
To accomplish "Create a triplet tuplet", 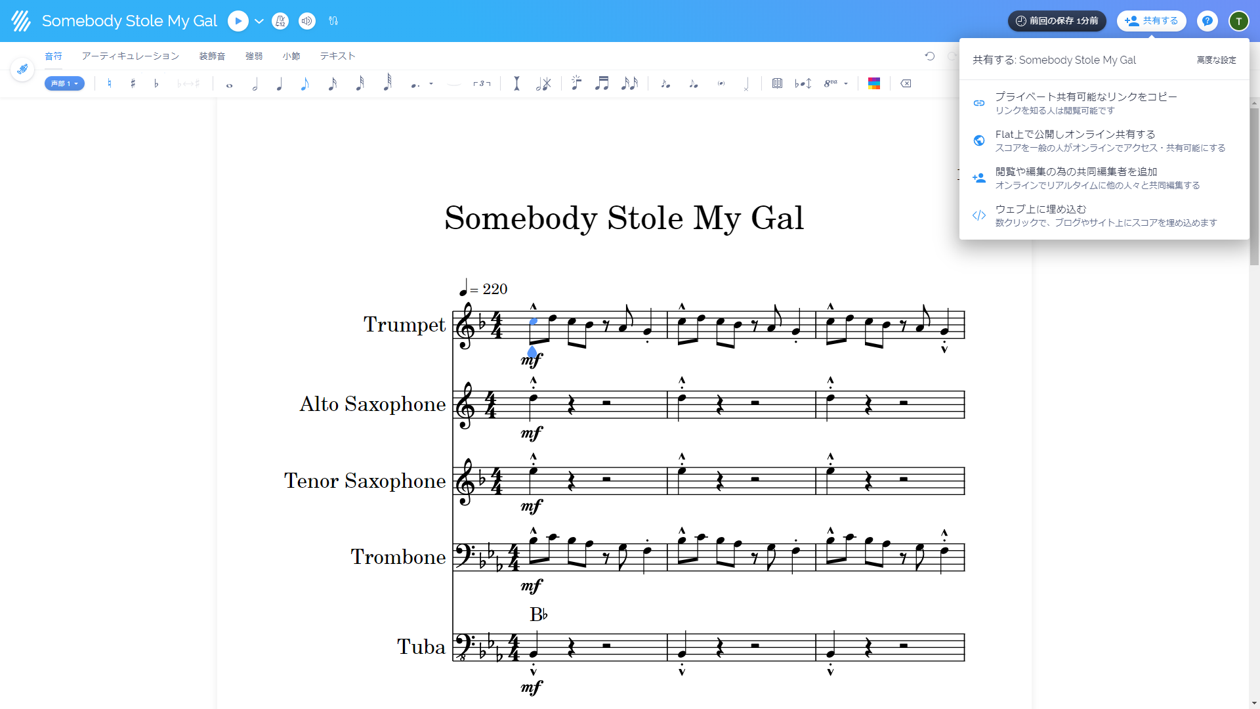I will point(482,83).
